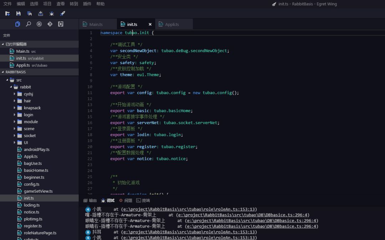
Task: Open the 终端 terminal panel tab
Action: pyautogui.click(x=143, y=200)
